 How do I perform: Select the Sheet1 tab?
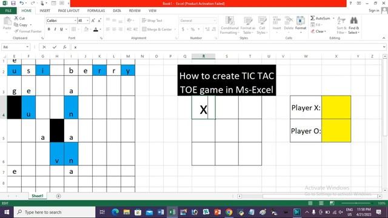(x=38, y=196)
